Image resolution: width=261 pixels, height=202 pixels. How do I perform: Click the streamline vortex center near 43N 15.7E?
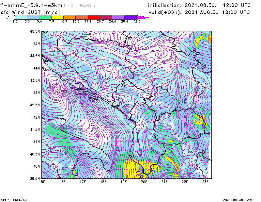[57, 92]
